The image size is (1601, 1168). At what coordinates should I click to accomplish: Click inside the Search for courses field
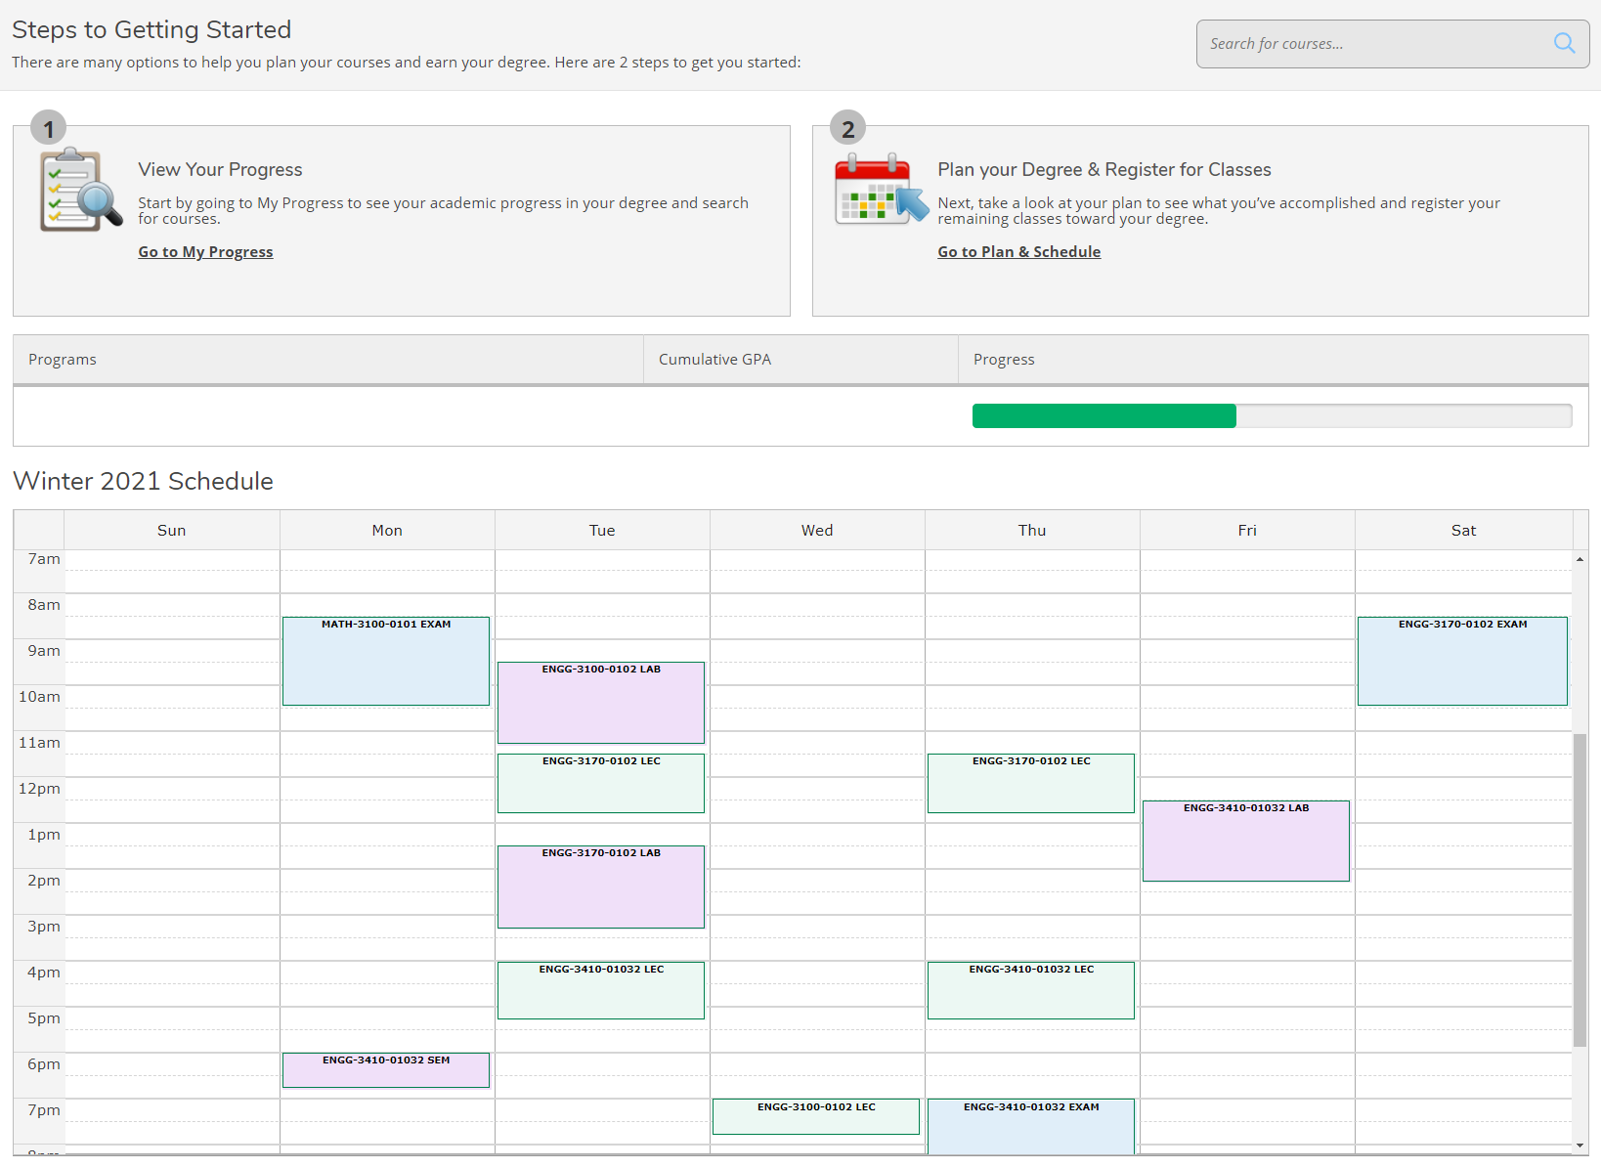tap(1368, 43)
